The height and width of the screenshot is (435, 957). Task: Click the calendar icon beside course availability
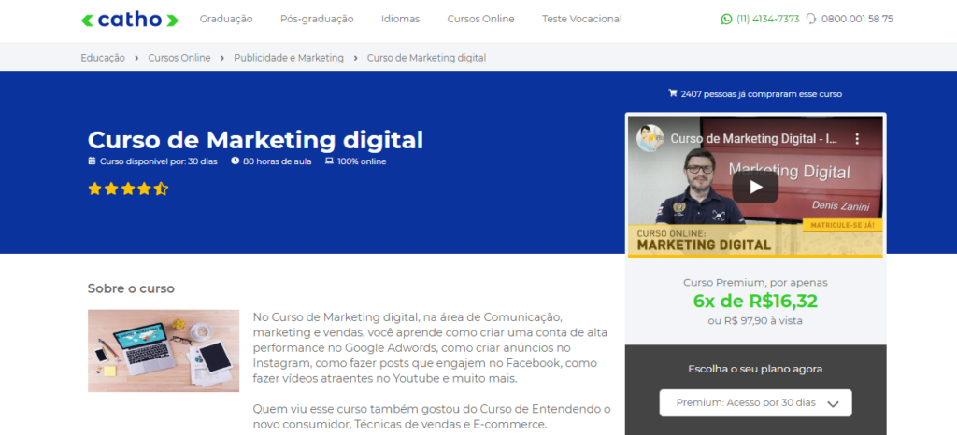point(93,161)
